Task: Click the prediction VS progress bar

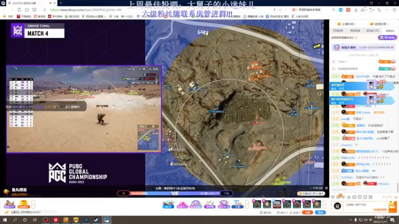Action: 175,193
